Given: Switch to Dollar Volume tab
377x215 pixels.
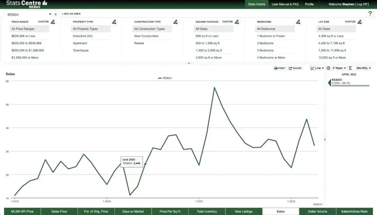Looking at the screenshot, I should [x=317, y=212].
